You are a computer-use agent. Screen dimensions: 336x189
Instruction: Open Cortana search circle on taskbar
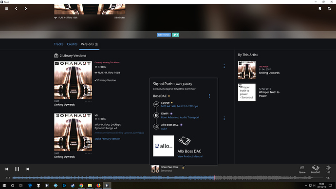[13, 186]
